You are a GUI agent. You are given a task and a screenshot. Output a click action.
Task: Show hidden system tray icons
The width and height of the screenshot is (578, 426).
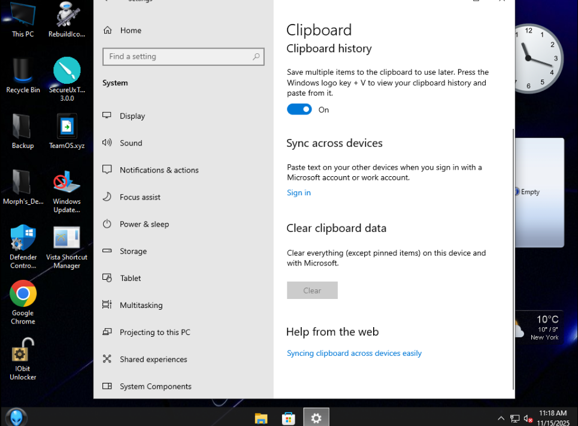(501, 418)
